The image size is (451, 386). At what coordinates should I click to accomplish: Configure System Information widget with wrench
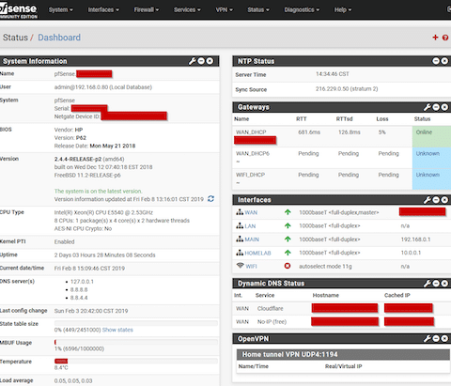[192, 61]
